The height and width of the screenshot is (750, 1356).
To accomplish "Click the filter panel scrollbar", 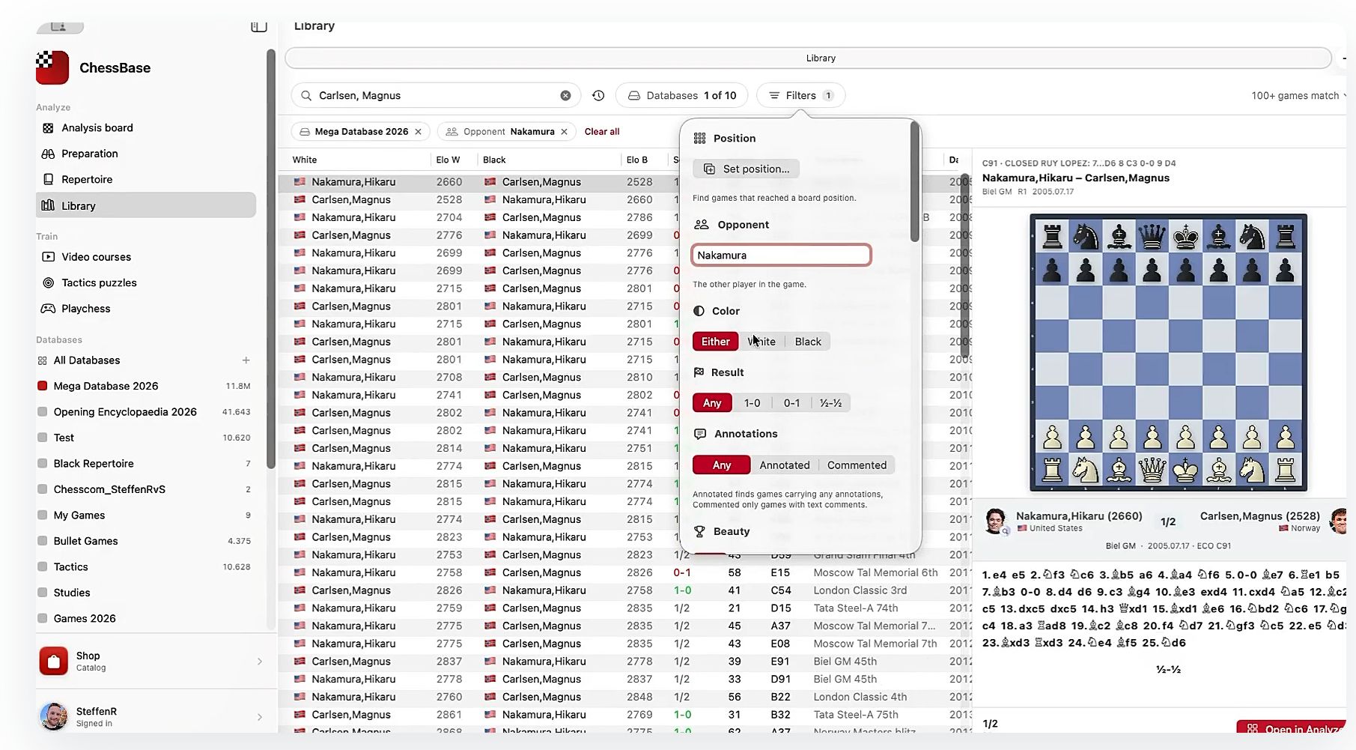I will pyautogui.click(x=914, y=182).
